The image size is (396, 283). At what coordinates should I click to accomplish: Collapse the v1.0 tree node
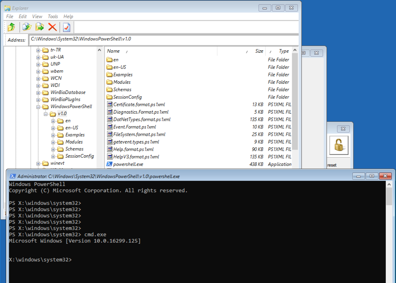pyautogui.click(x=46, y=114)
